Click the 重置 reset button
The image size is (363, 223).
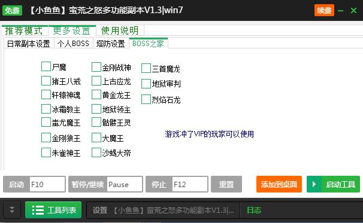[x=226, y=184]
